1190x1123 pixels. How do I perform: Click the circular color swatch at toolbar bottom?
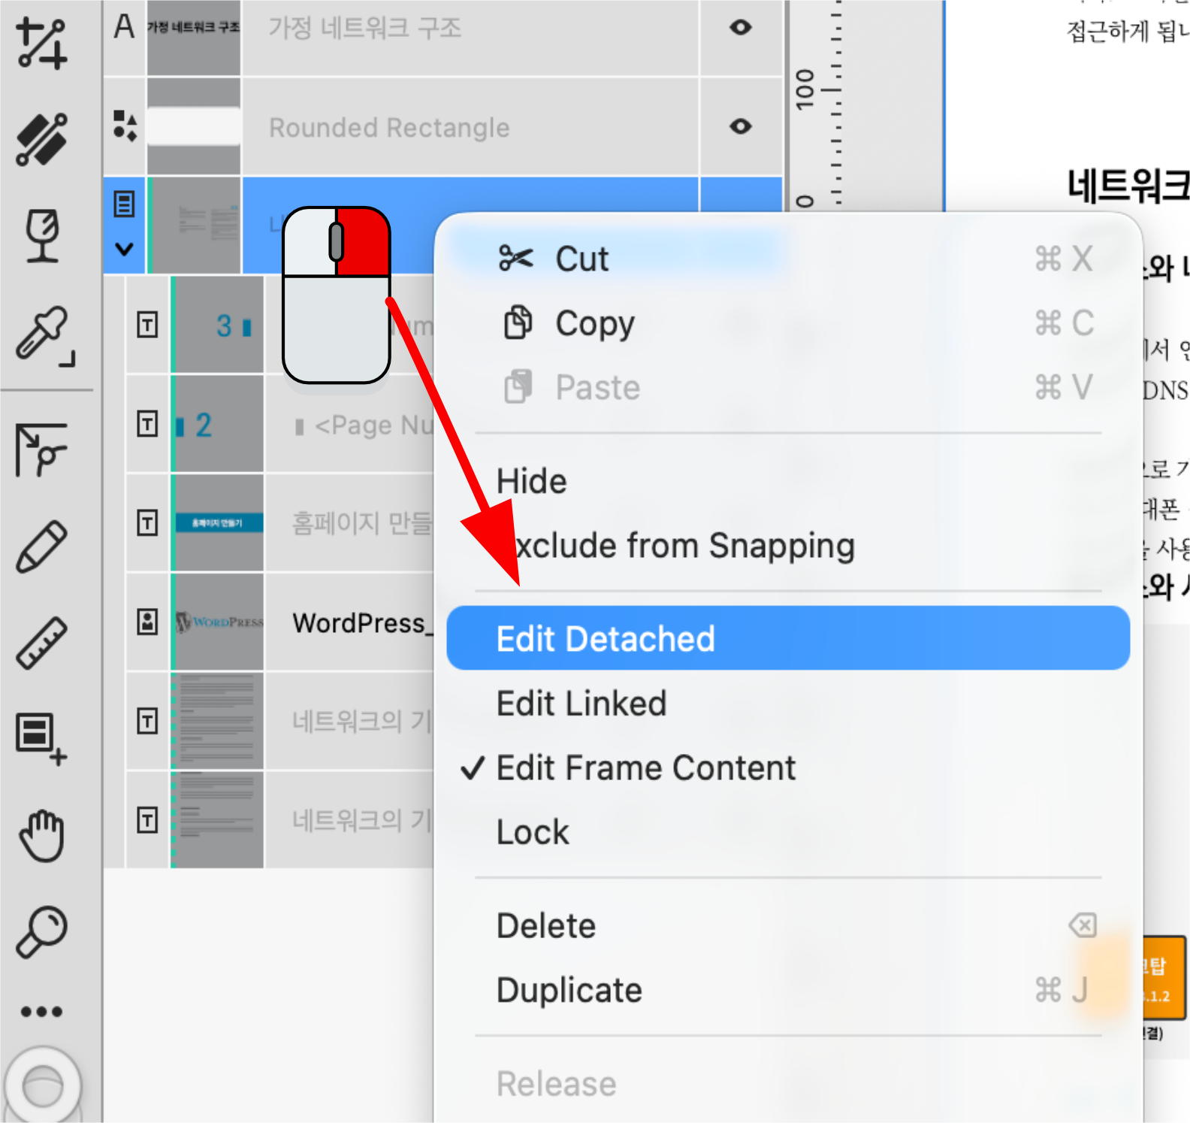coord(42,1087)
